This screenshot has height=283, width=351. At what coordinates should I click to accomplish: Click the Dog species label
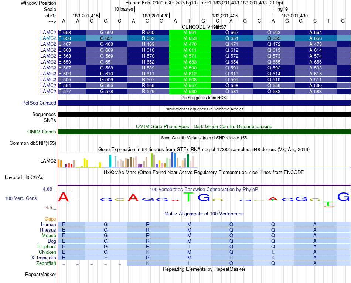pos(52,241)
